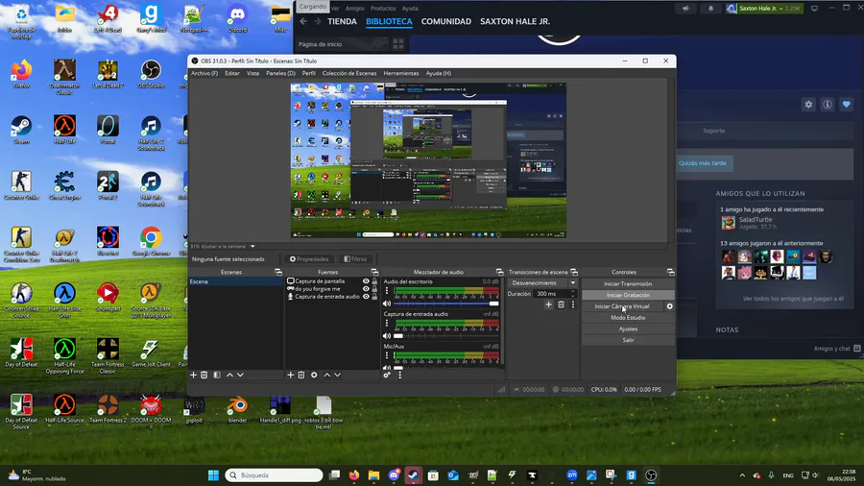Open Vista menu in OBS
Screen dimensions: 864x486
[252, 73]
